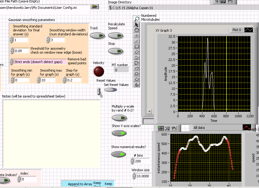
Task: Select the rectangle ROI tool
Action: click(137, 46)
